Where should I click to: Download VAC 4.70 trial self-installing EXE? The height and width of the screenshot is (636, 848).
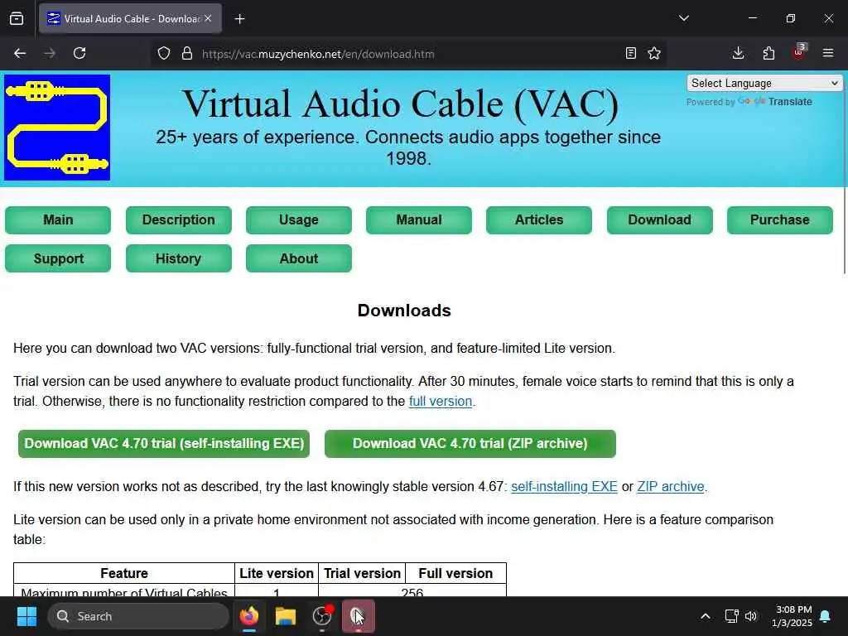[x=164, y=444]
